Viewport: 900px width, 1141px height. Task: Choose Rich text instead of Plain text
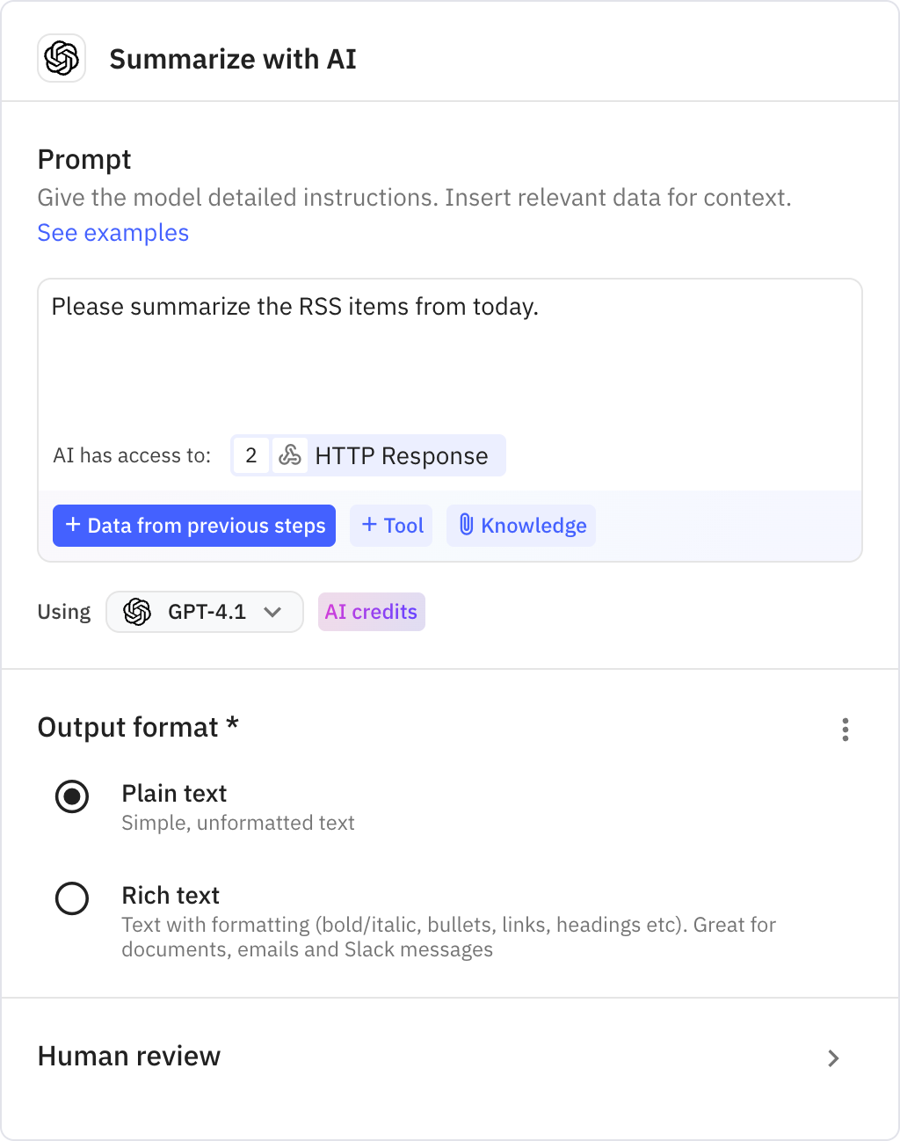coord(71,899)
